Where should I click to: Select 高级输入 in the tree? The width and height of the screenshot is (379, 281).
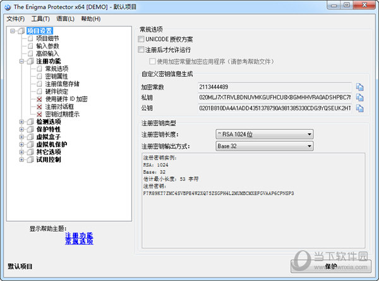(x=47, y=54)
